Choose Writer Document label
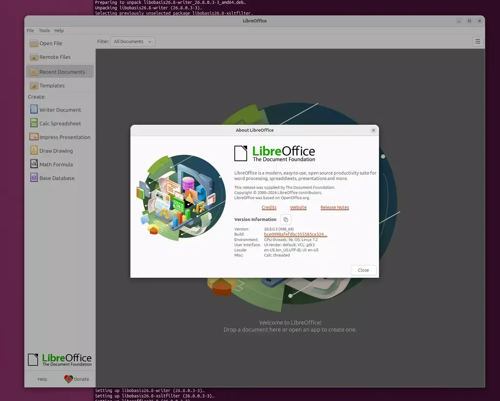 (60, 110)
